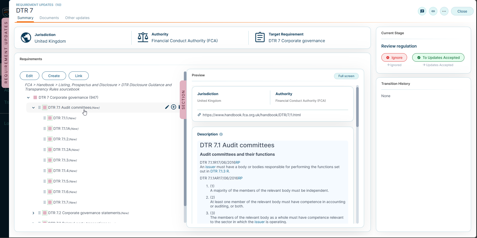Click the drag handle beside DTR 7.1.5

44,181
